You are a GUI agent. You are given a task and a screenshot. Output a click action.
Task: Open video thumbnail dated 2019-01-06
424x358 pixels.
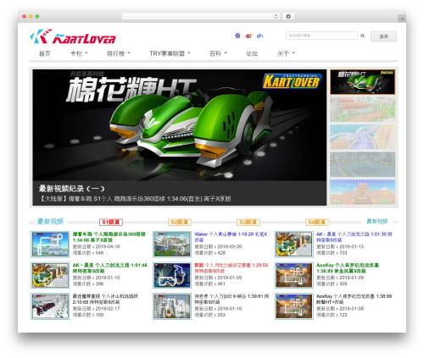tap(294, 306)
